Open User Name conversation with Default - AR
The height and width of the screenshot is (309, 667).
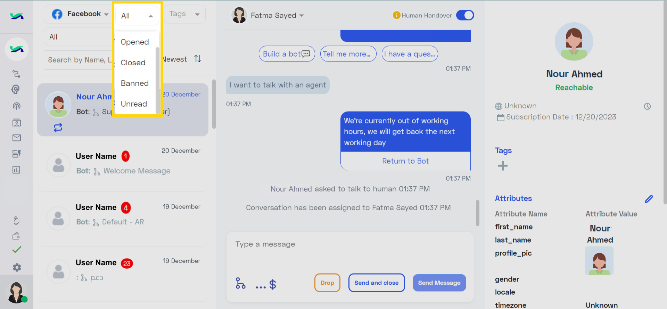[123, 218]
